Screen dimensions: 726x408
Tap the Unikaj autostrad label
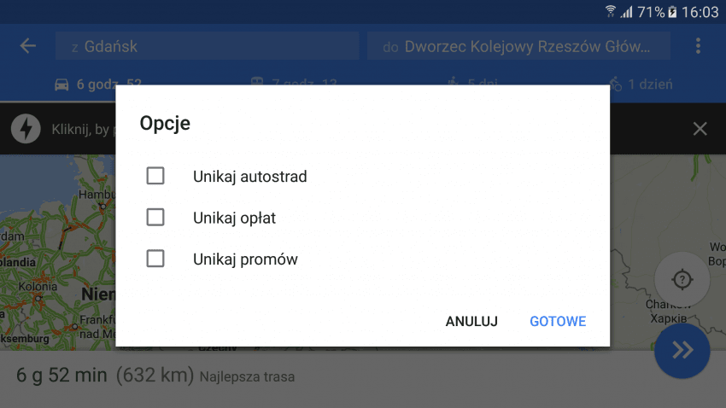pos(250,176)
